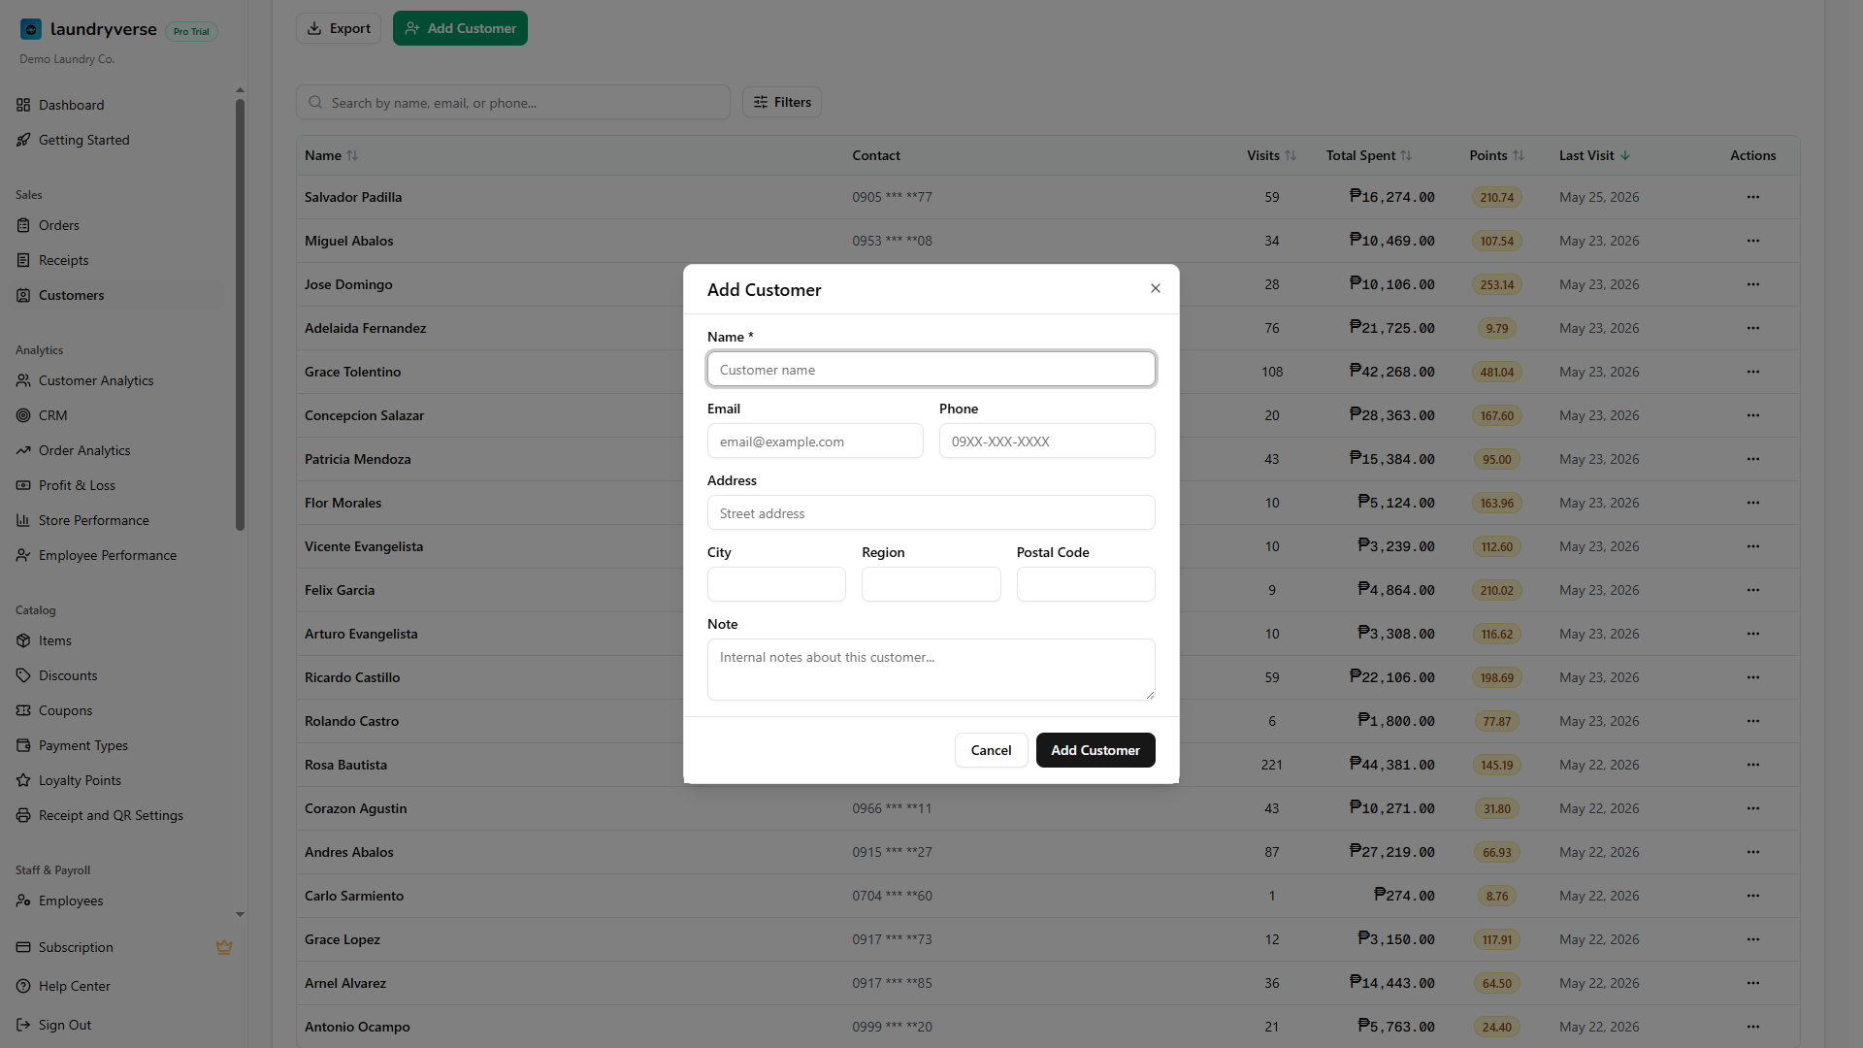Click the Region input field
Image resolution: width=1863 pixels, height=1048 pixels.
tap(931, 585)
